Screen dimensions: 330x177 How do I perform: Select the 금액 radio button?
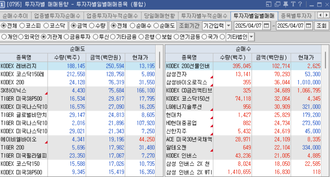(x=74, y=26)
